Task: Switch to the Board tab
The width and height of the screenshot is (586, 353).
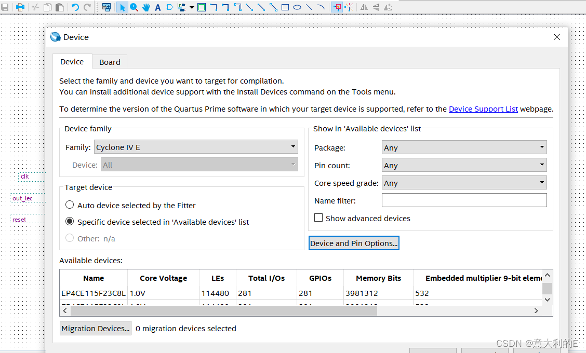Action: [x=110, y=62]
